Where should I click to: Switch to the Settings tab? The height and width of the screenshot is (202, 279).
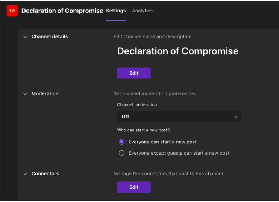point(116,11)
